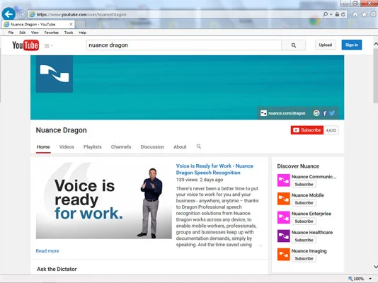378x283 pixels.
Task: Open the Facebook icon on banner
Action: click(324, 113)
